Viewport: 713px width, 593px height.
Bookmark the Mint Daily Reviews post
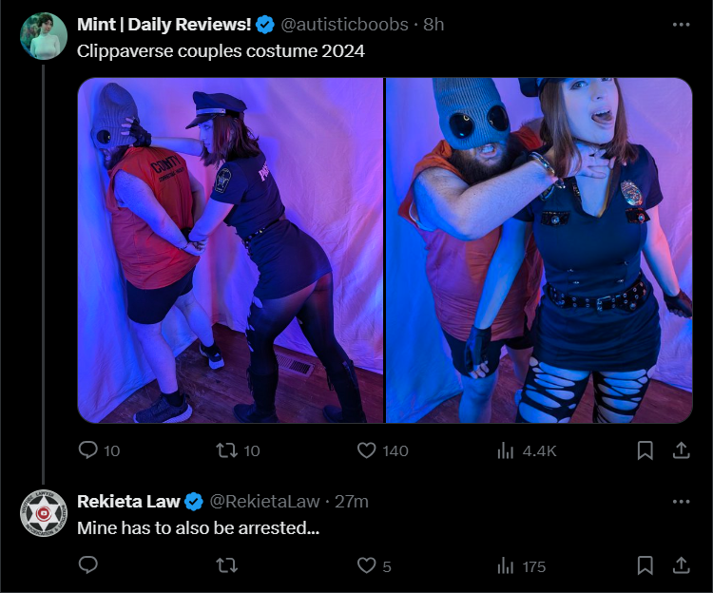[x=645, y=450]
